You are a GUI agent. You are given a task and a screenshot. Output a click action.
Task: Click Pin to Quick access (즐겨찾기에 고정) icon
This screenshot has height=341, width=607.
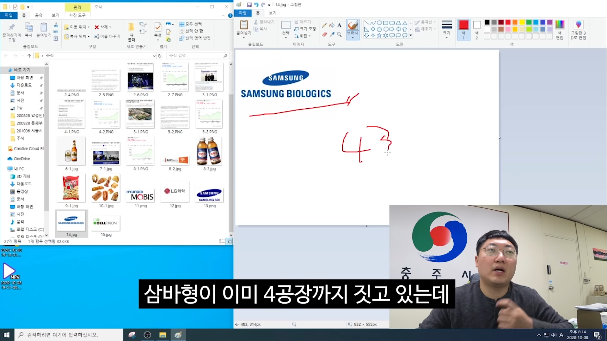pyautogui.click(x=12, y=27)
